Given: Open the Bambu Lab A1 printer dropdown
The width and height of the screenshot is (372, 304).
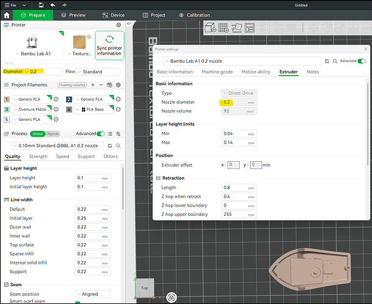Looking at the screenshot, I should [x=33, y=54].
